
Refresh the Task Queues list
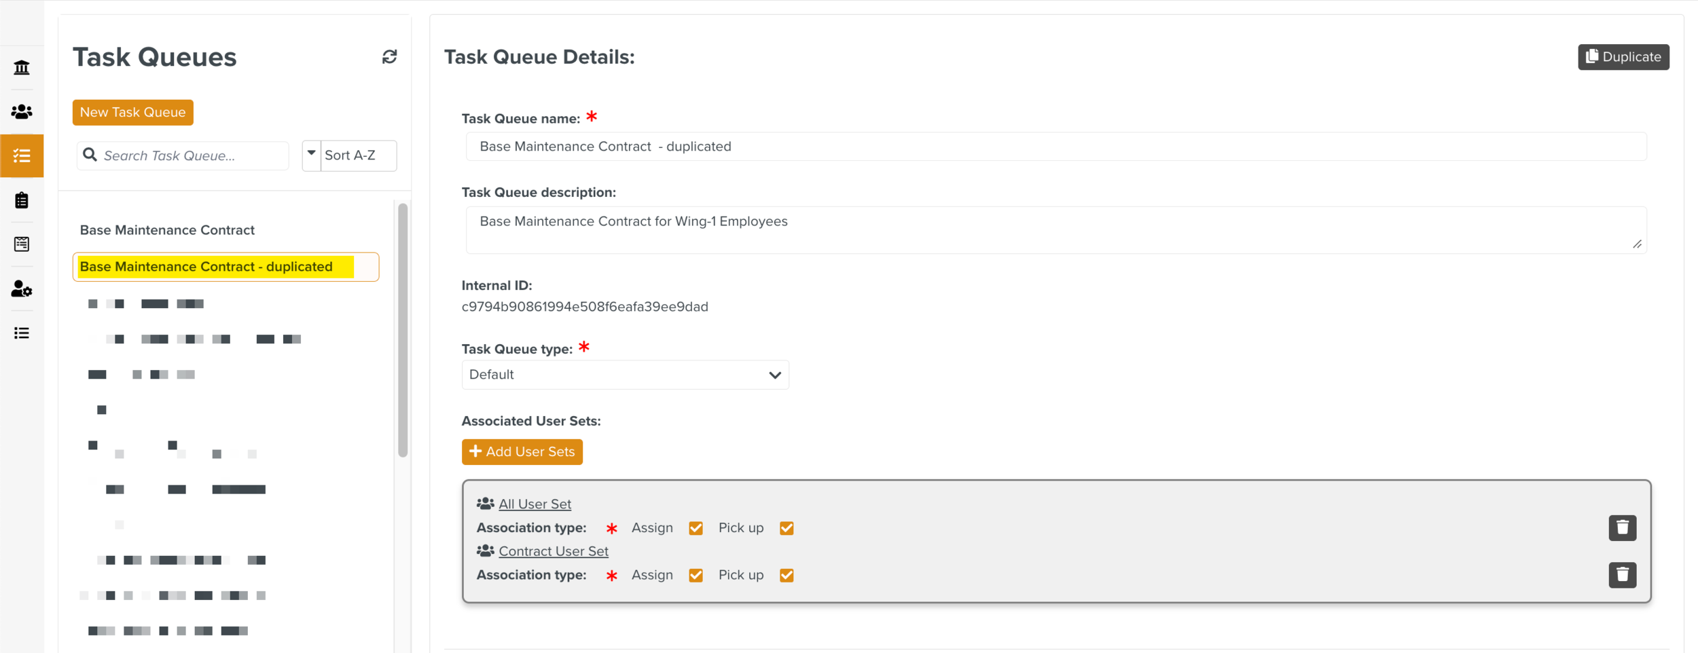pyautogui.click(x=389, y=57)
